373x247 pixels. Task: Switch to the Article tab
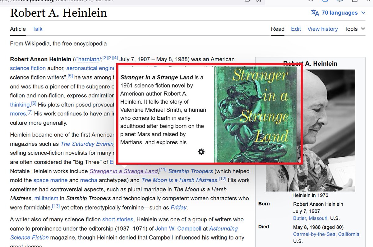[x=18, y=29]
